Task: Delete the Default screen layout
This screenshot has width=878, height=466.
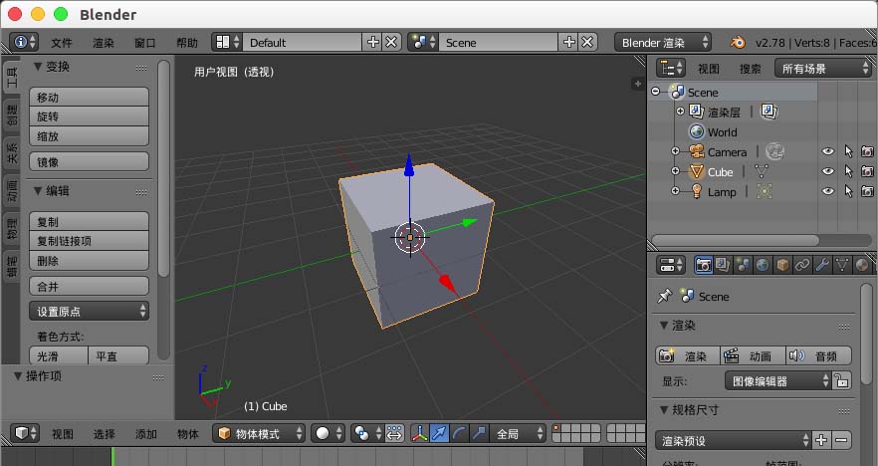Action: point(391,42)
